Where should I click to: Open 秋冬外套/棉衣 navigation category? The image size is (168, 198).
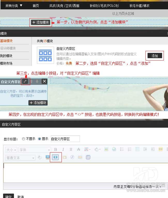click(x=140, y=6)
